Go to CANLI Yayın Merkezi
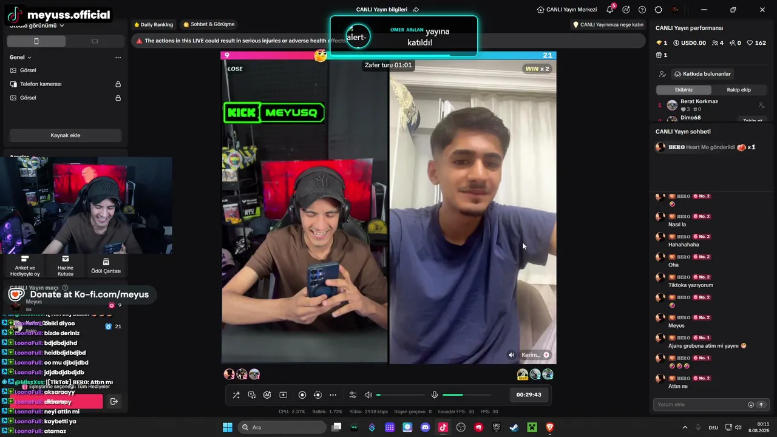Viewport: 777px width, 437px height. click(x=567, y=10)
